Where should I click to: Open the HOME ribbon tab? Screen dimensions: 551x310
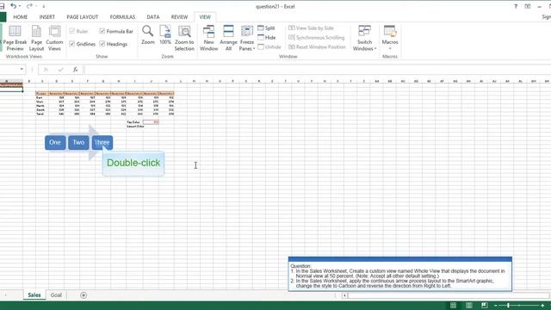[x=21, y=17]
